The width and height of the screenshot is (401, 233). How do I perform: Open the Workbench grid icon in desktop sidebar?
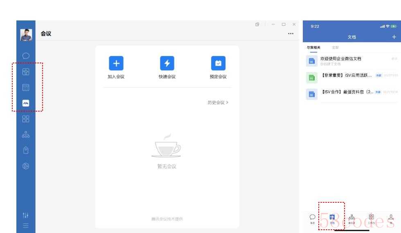pyautogui.click(x=26, y=119)
